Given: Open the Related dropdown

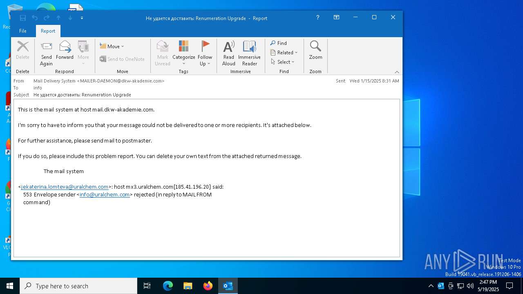Looking at the screenshot, I should (x=284, y=53).
